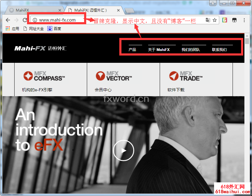Click the translate page icon

tap(208, 20)
